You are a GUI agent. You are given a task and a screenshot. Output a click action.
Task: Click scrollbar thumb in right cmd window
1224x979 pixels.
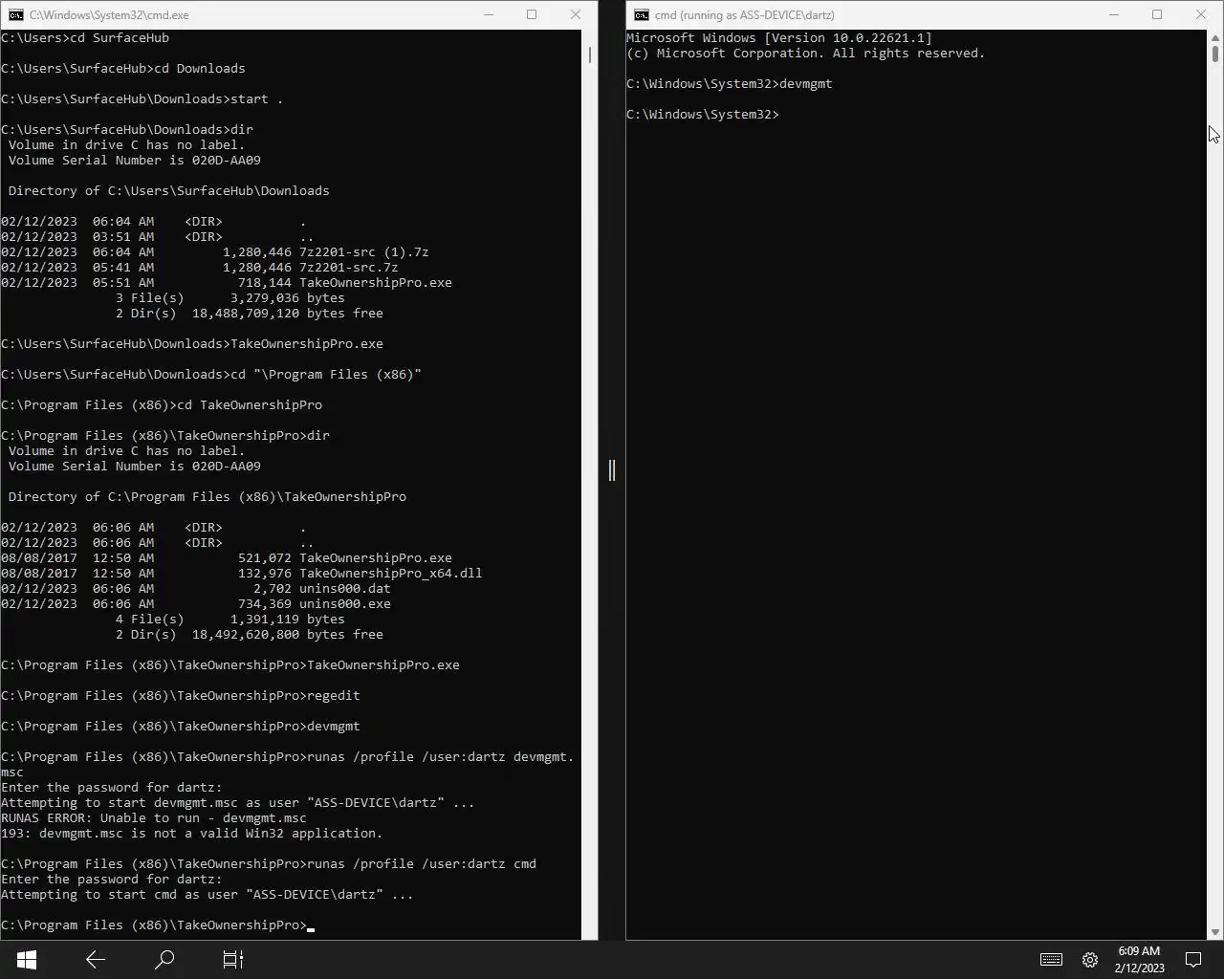point(1215,54)
